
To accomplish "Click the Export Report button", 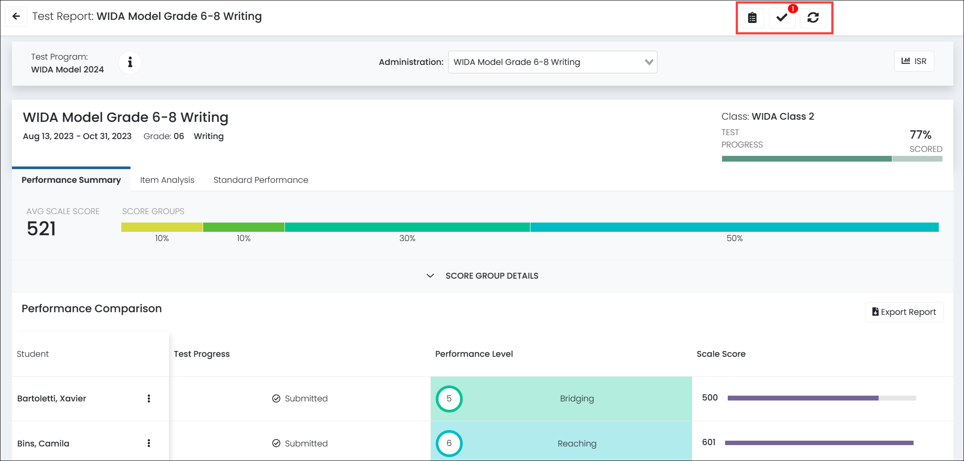I will point(904,312).
